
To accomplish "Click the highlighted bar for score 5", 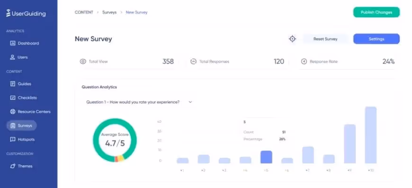I will click(x=266, y=157).
